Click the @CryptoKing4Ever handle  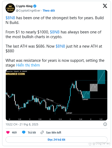pos(28,11)
